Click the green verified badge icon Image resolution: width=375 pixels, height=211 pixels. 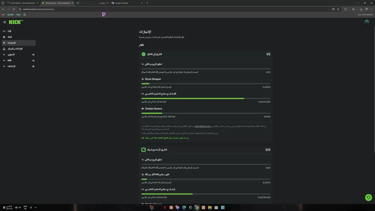click(144, 54)
